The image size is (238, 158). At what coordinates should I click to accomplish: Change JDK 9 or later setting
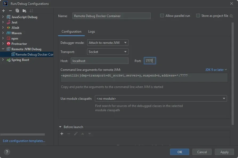pos(216,70)
